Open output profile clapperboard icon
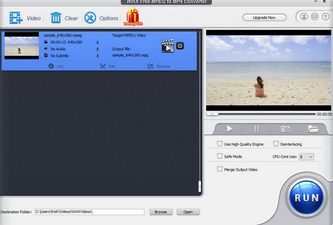 [168, 46]
